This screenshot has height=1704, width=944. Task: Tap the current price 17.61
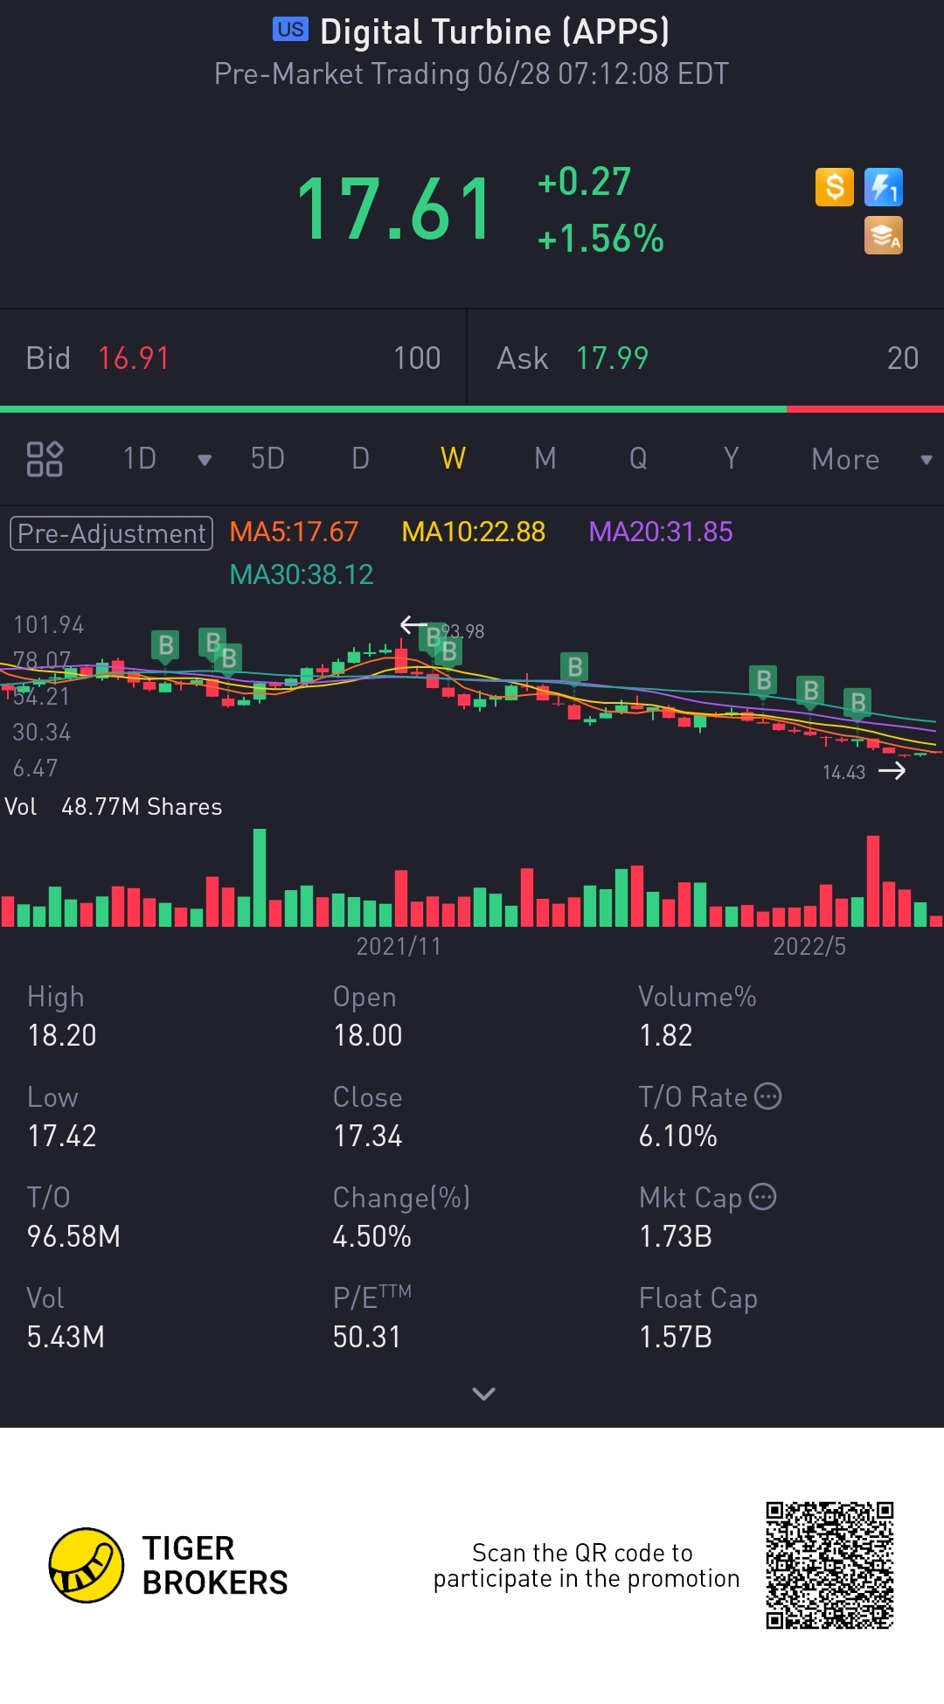395,208
